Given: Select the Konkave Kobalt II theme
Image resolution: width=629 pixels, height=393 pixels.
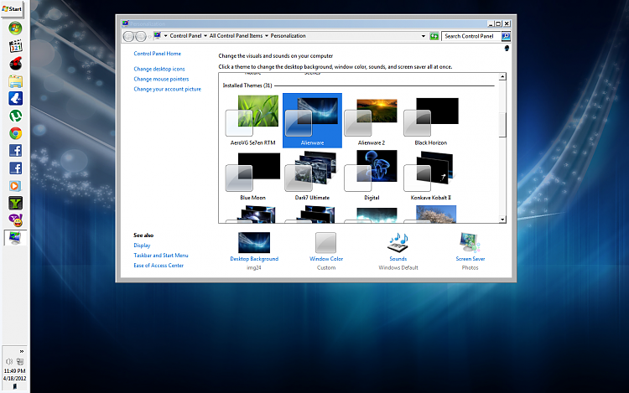Looking at the screenshot, I should [431, 175].
